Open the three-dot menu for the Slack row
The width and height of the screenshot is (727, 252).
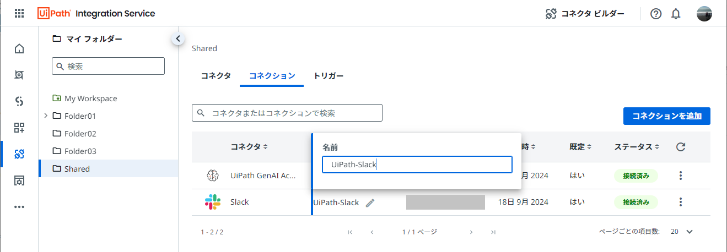point(681,202)
